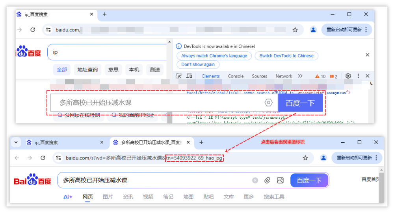Open DevTools settings gear
Screen dimensions: 394x213
click(348, 76)
